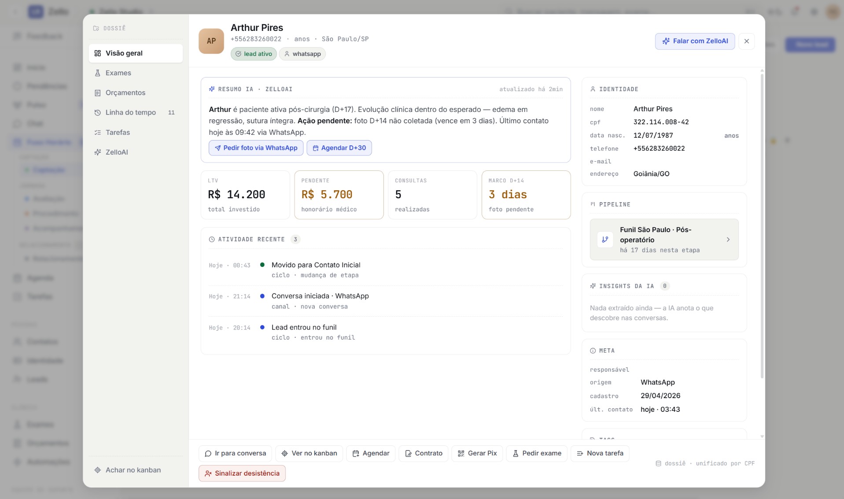Image resolution: width=844 pixels, height=499 pixels.
Task: Click the Pendente R$ 5.700 card
Action: click(x=339, y=195)
